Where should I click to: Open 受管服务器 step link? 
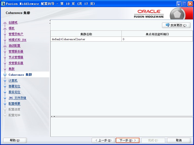(16, 63)
